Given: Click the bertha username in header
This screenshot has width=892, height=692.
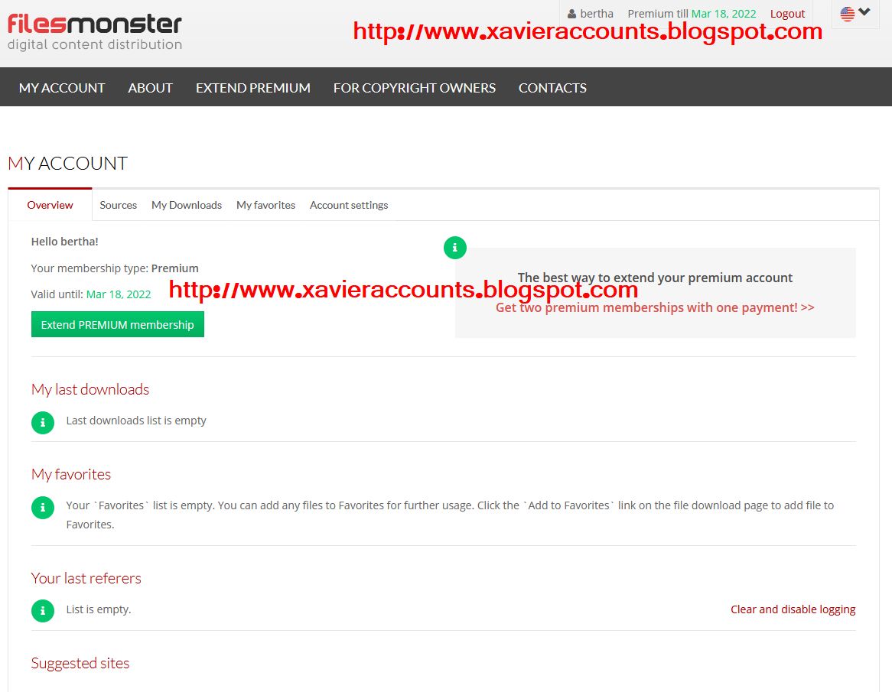Looking at the screenshot, I should click(x=597, y=14).
